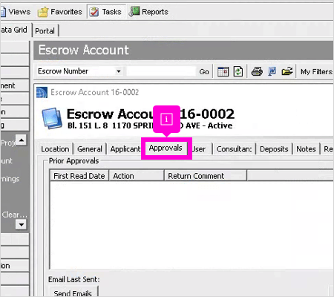The width and height of the screenshot is (334, 297).
Task: Switch to the Approvals tab
Action: [x=166, y=148]
